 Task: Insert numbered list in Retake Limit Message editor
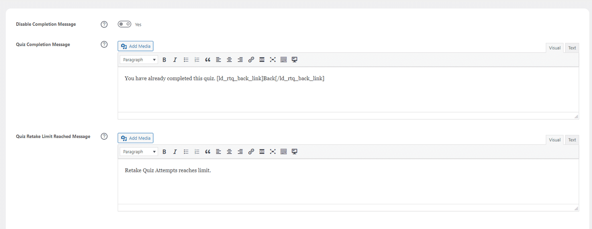pos(197,152)
